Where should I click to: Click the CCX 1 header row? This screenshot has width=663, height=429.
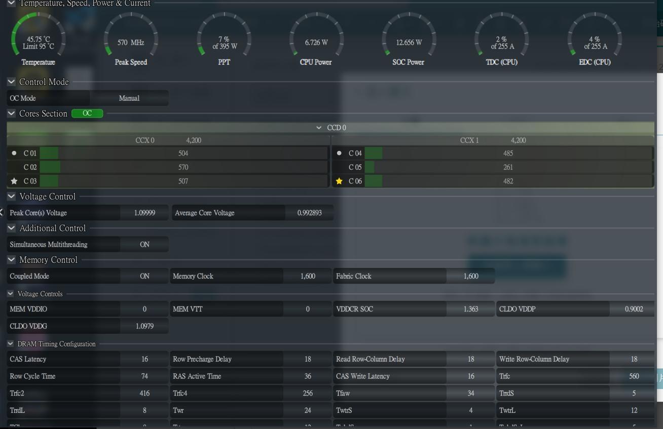pyautogui.click(x=493, y=140)
